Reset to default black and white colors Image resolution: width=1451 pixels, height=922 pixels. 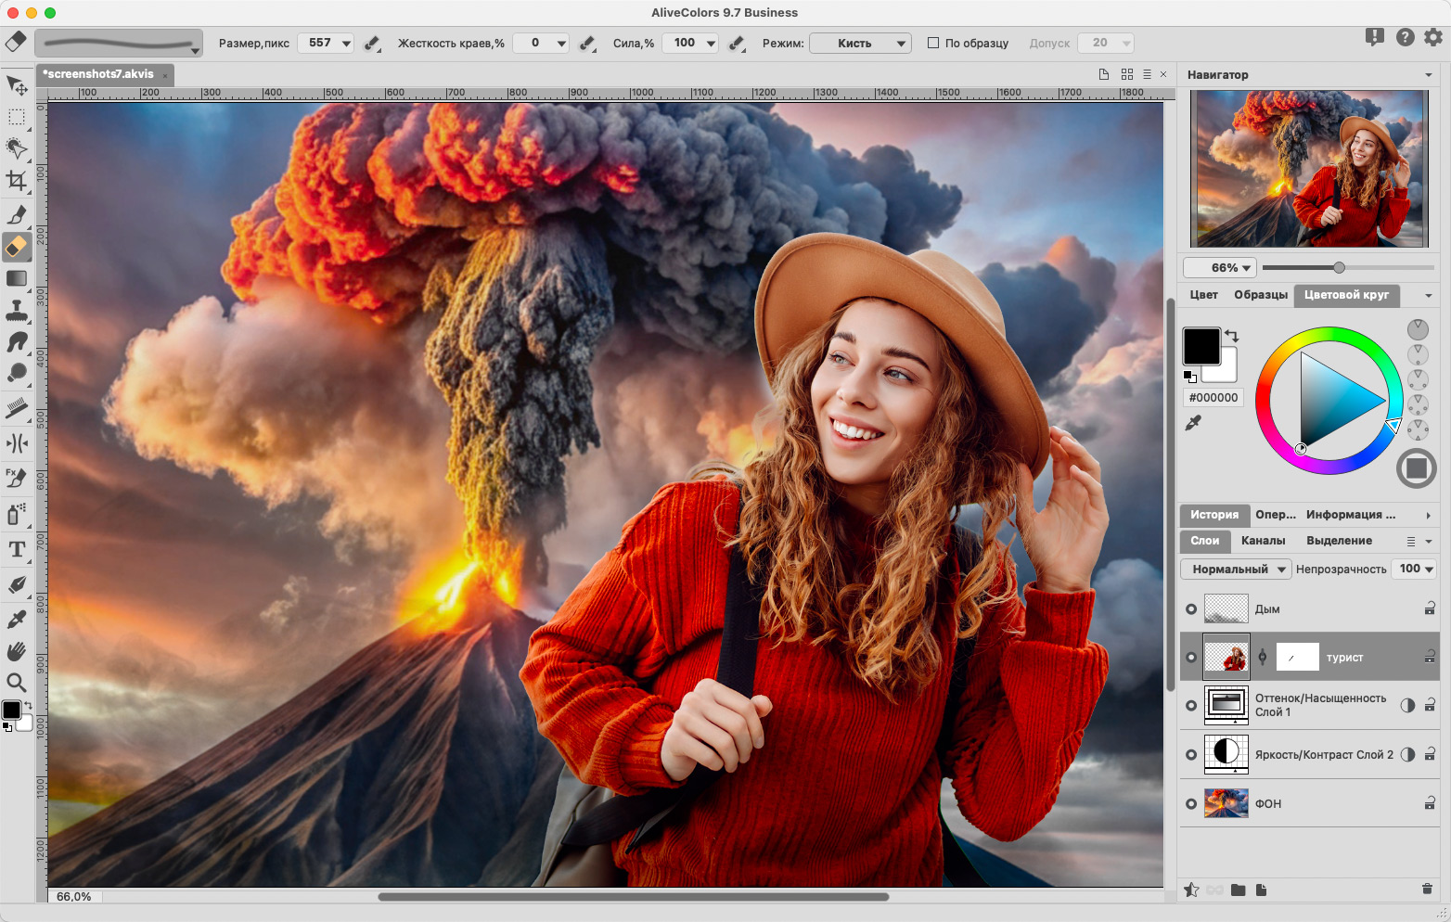click(1189, 377)
